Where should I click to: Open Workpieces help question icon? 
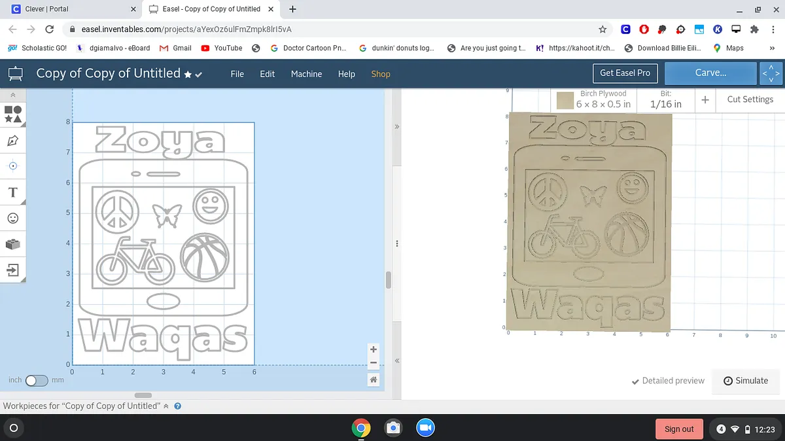point(177,406)
